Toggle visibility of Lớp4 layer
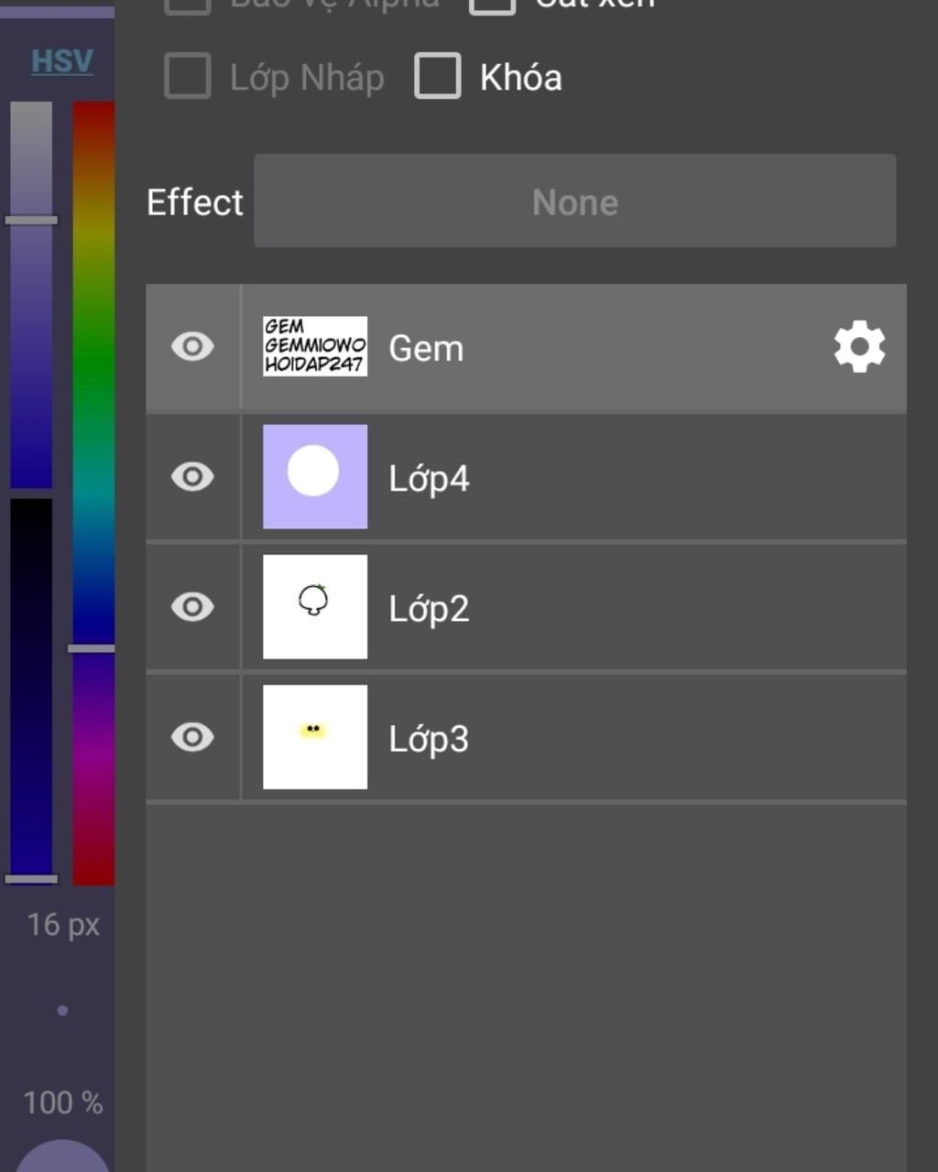The height and width of the screenshot is (1172, 938). [192, 477]
